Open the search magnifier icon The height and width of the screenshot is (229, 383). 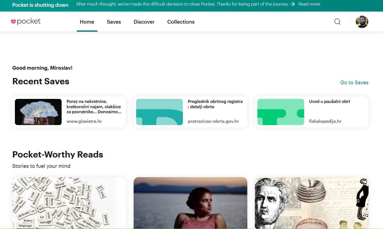point(337,22)
